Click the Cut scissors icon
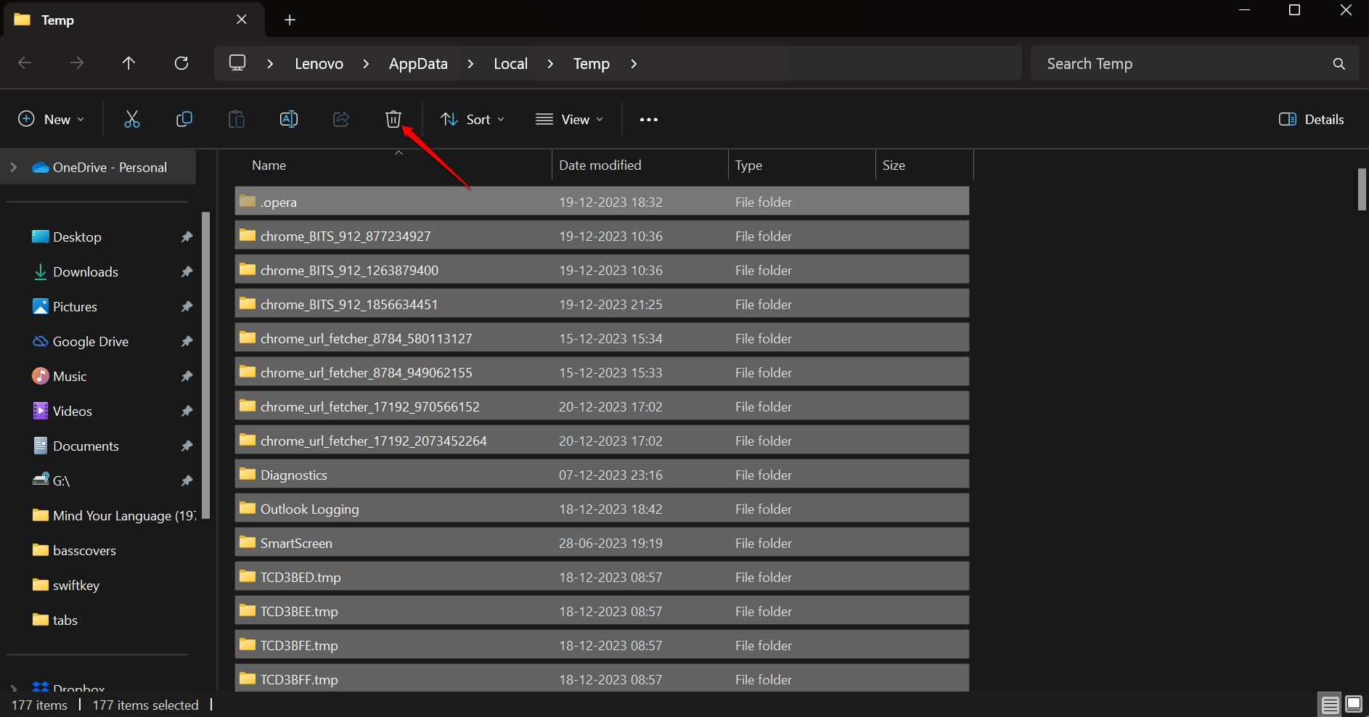 click(x=131, y=119)
